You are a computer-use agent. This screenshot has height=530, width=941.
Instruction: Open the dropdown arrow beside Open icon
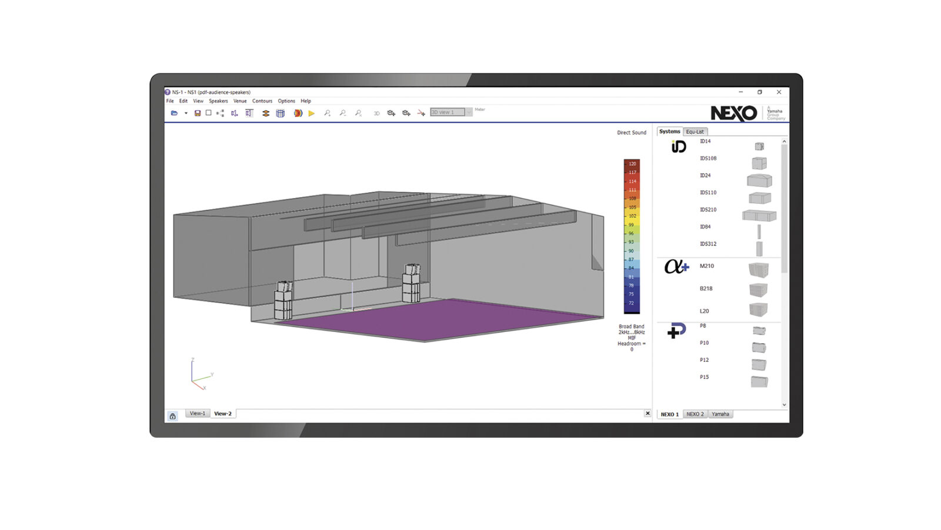(x=186, y=113)
